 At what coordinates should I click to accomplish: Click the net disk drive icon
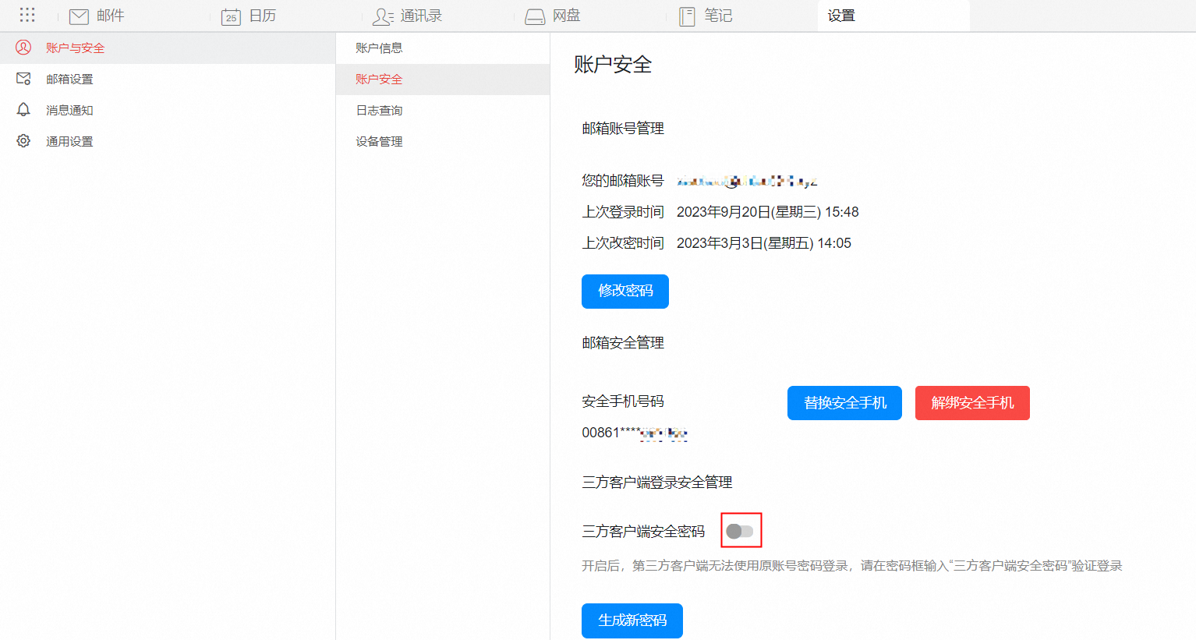click(x=535, y=16)
